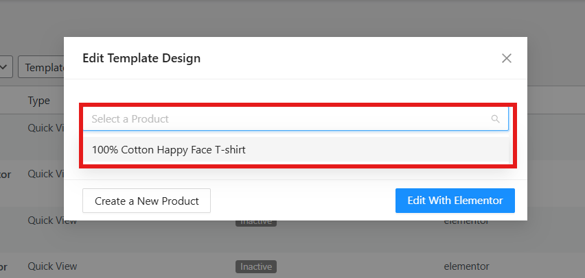The height and width of the screenshot is (278, 585).
Task: Click the Create a New Product button
Action: [146, 201]
